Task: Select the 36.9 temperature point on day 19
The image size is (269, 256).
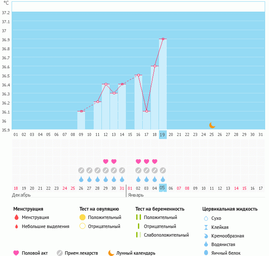Action: click(162, 39)
